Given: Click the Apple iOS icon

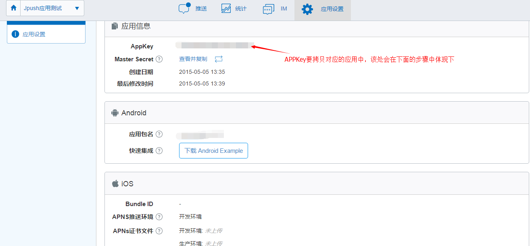Looking at the screenshot, I should click(115, 183).
